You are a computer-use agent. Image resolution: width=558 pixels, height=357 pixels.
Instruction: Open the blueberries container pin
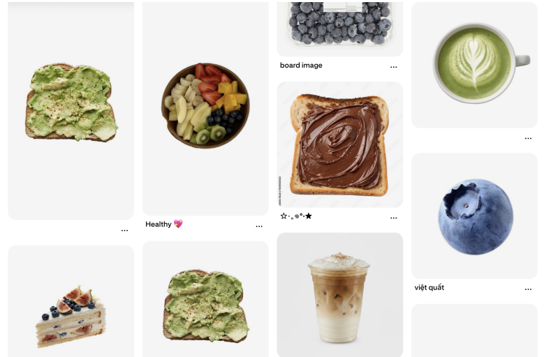point(340,29)
